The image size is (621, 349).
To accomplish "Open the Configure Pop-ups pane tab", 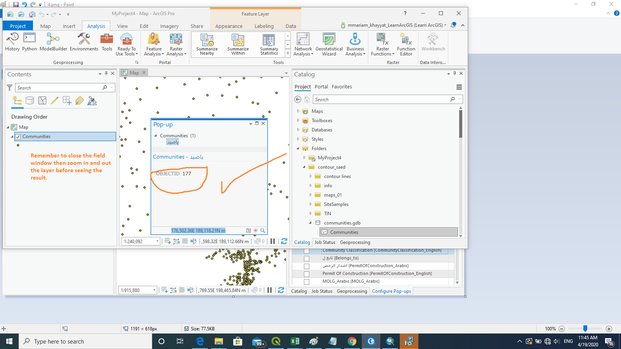I will click(391, 291).
